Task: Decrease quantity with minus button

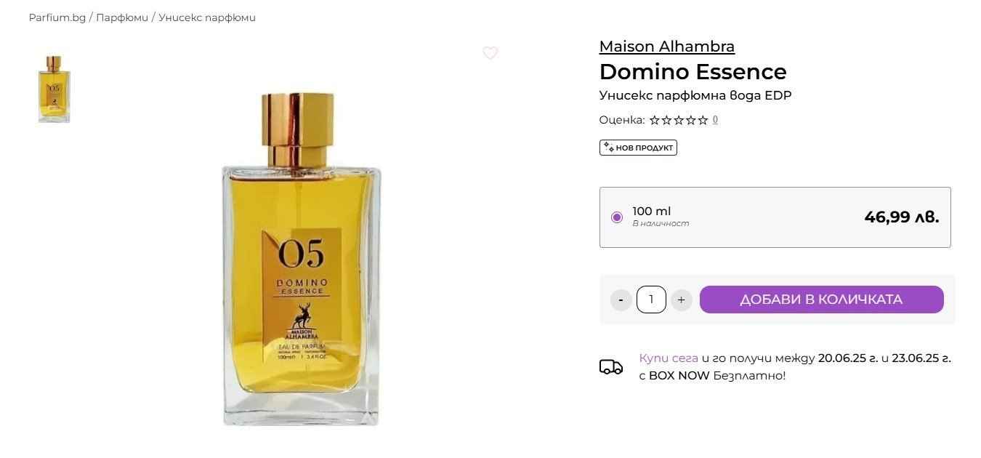Action: (621, 300)
